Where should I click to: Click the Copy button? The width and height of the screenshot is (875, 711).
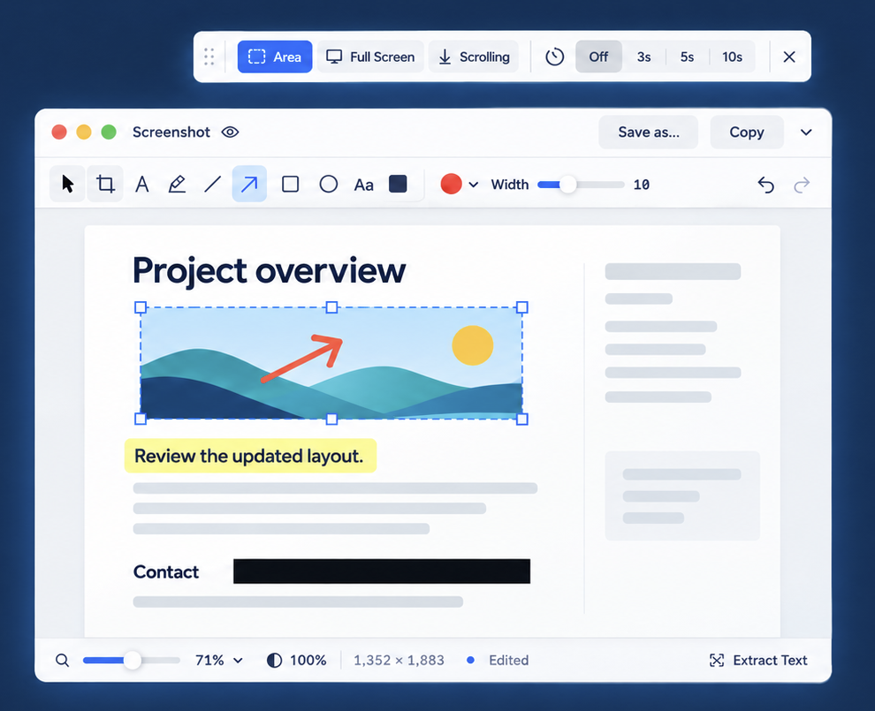pyautogui.click(x=747, y=132)
